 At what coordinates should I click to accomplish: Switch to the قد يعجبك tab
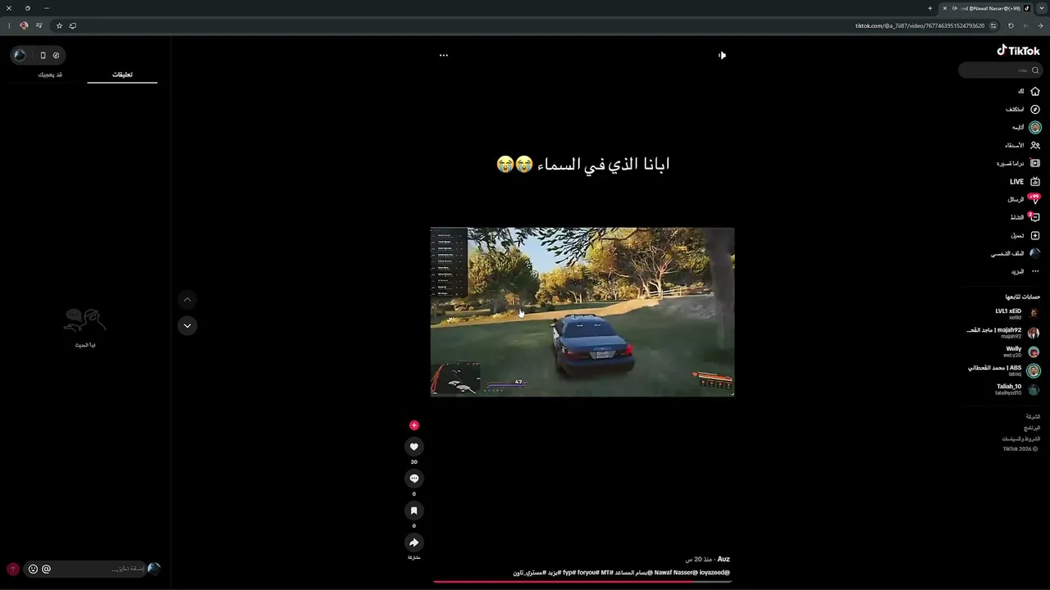(50, 75)
